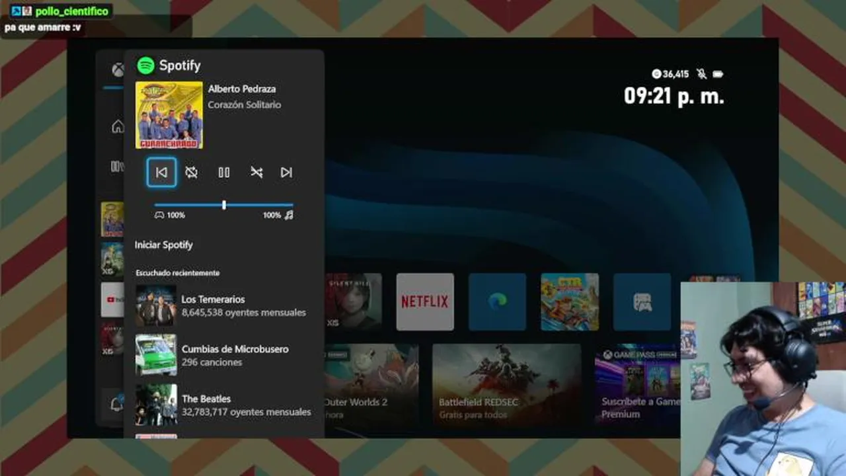846x476 pixels.
Task: Click the 36,415 gamerscore indicator
Action: coord(670,74)
